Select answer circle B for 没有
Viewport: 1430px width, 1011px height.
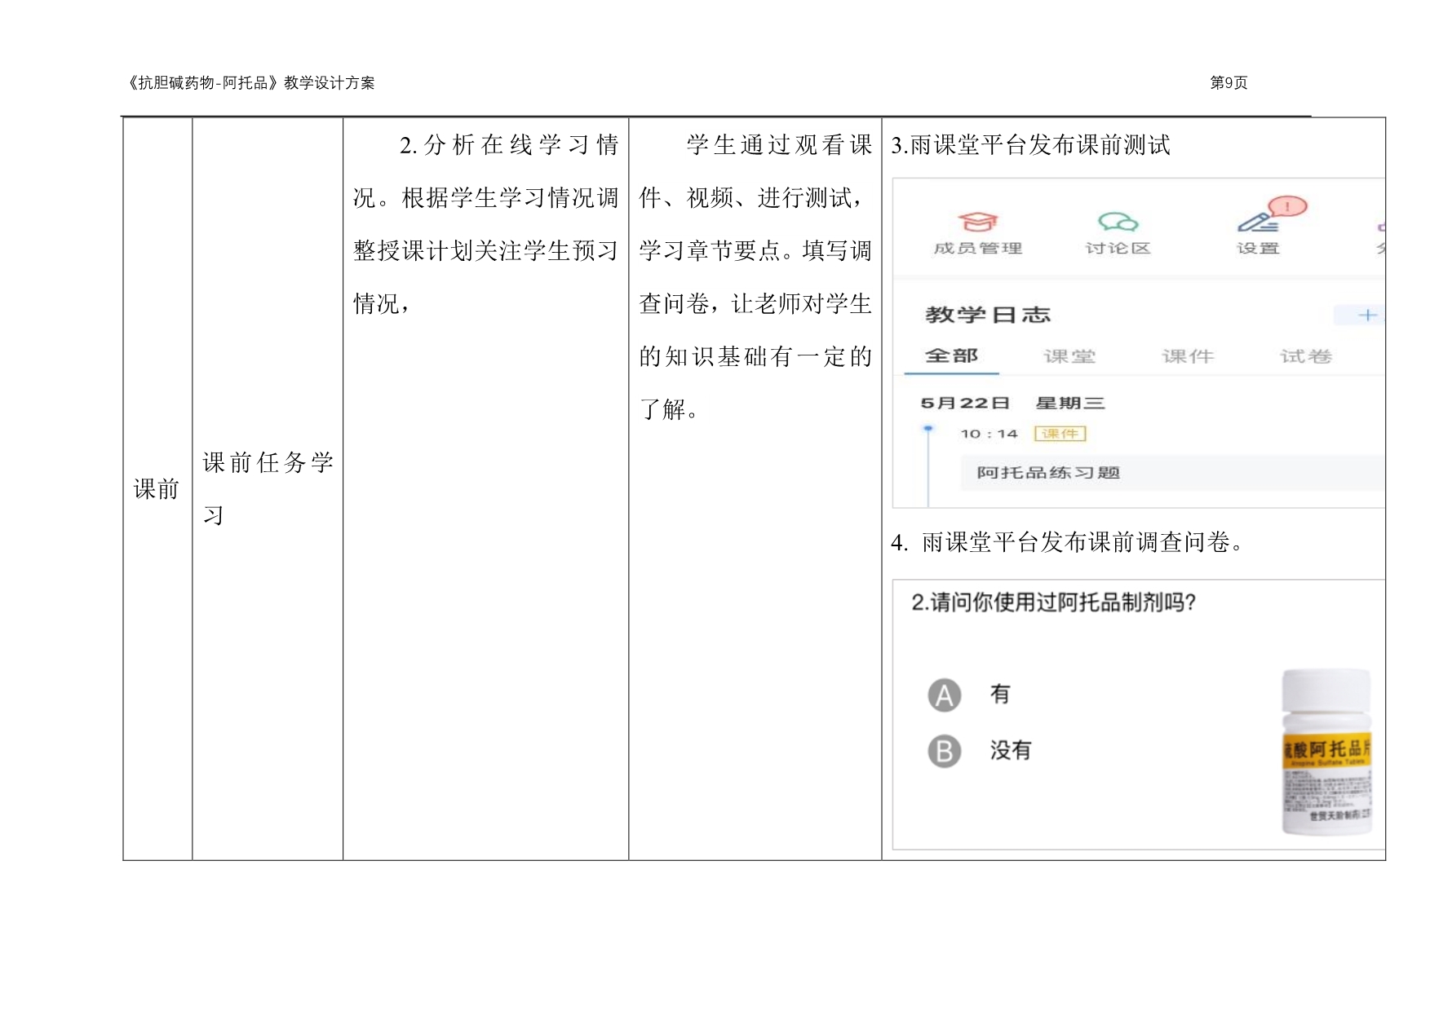pyautogui.click(x=944, y=752)
